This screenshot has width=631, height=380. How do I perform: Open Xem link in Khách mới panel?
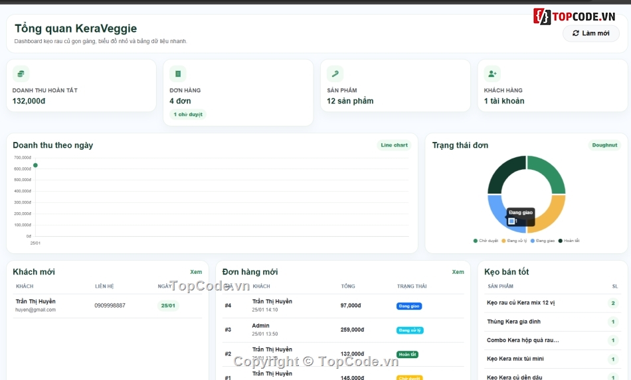coord(196,272)
